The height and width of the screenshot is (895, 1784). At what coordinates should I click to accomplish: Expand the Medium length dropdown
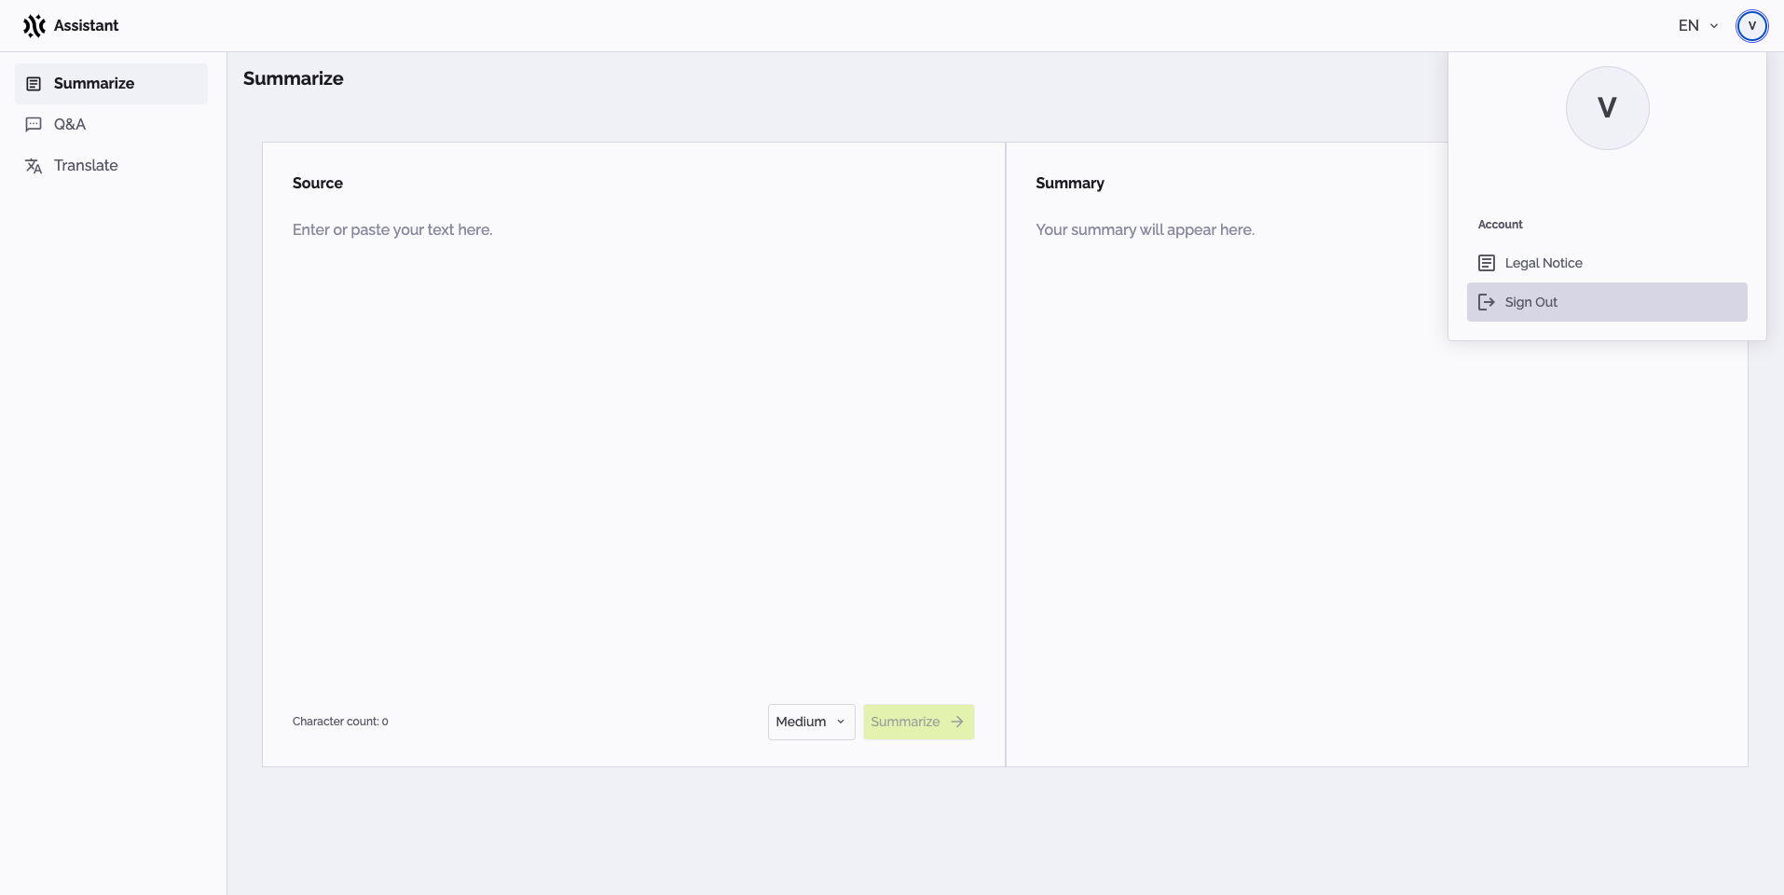811,722
